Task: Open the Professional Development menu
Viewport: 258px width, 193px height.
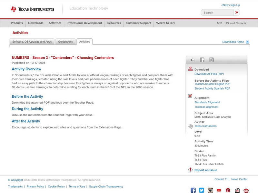Action: coord(84,23)
